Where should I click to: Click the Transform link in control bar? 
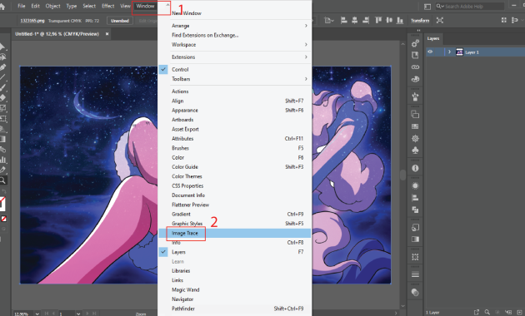tap(420, 21)
